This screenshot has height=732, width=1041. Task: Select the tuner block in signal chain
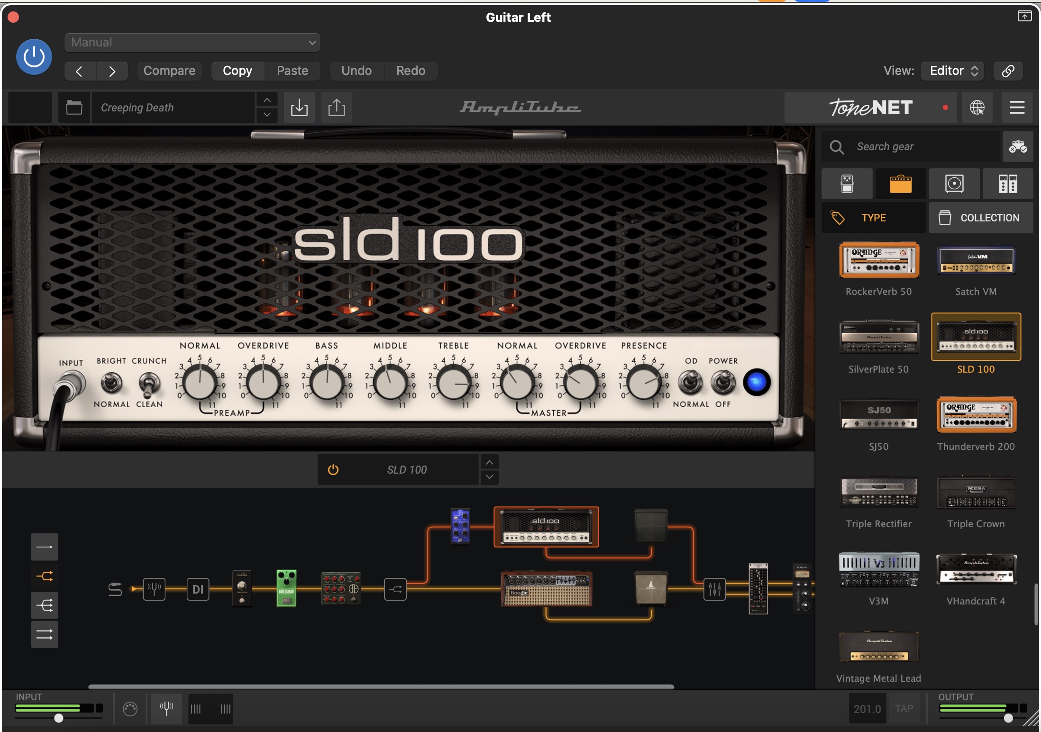coord(154,589)
